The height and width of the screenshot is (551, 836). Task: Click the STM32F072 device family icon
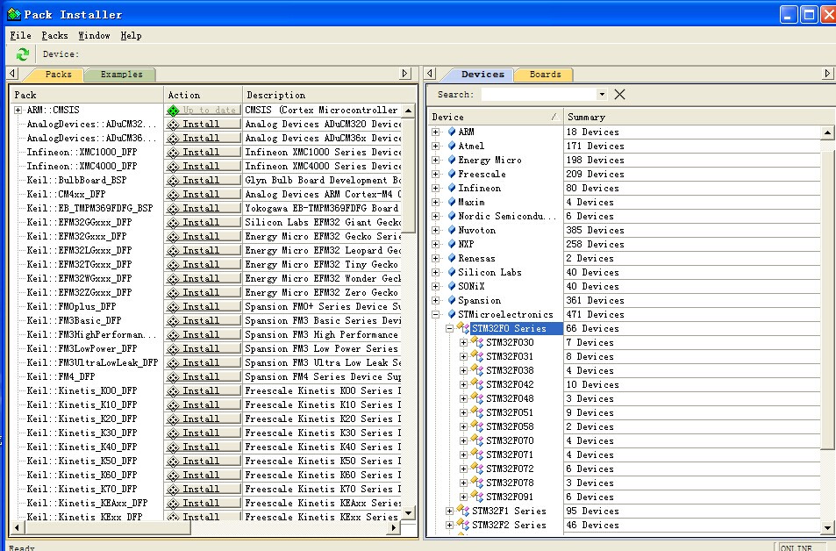coord(477,469)
